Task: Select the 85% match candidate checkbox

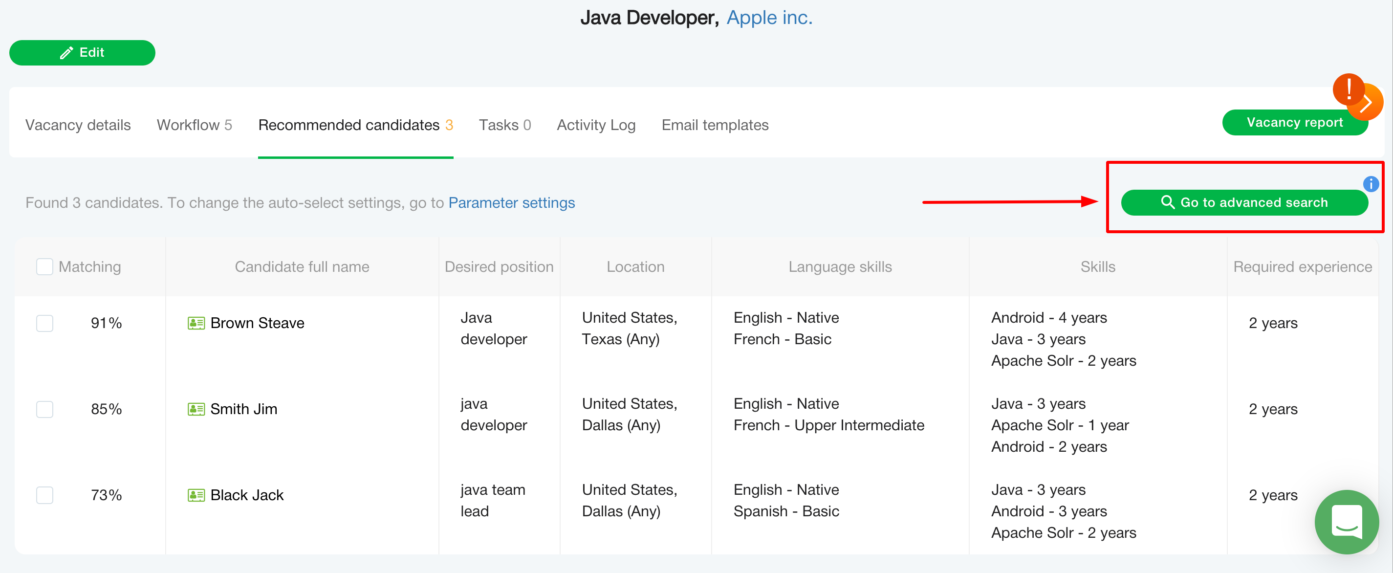Action: 44,409
